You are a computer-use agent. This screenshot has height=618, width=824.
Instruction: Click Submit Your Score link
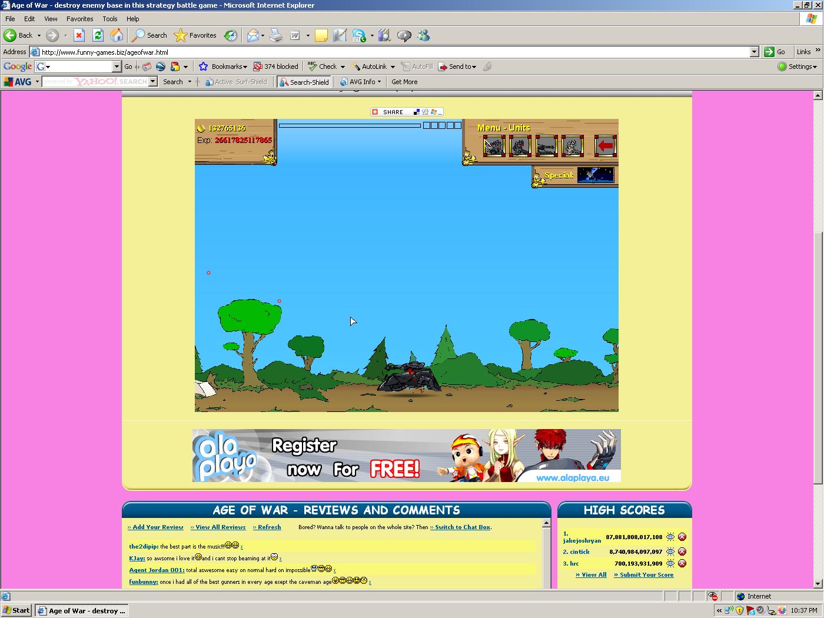643,575
